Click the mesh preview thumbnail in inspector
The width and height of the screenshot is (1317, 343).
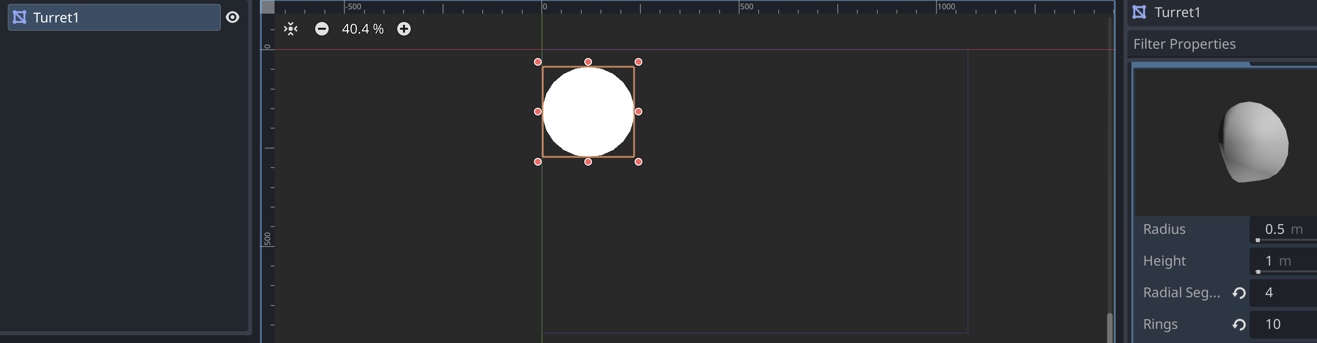click(x=1253, y=142)
